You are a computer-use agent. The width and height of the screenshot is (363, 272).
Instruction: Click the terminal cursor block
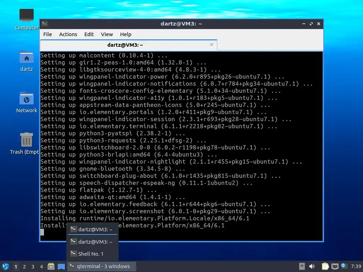coord(42,232)
